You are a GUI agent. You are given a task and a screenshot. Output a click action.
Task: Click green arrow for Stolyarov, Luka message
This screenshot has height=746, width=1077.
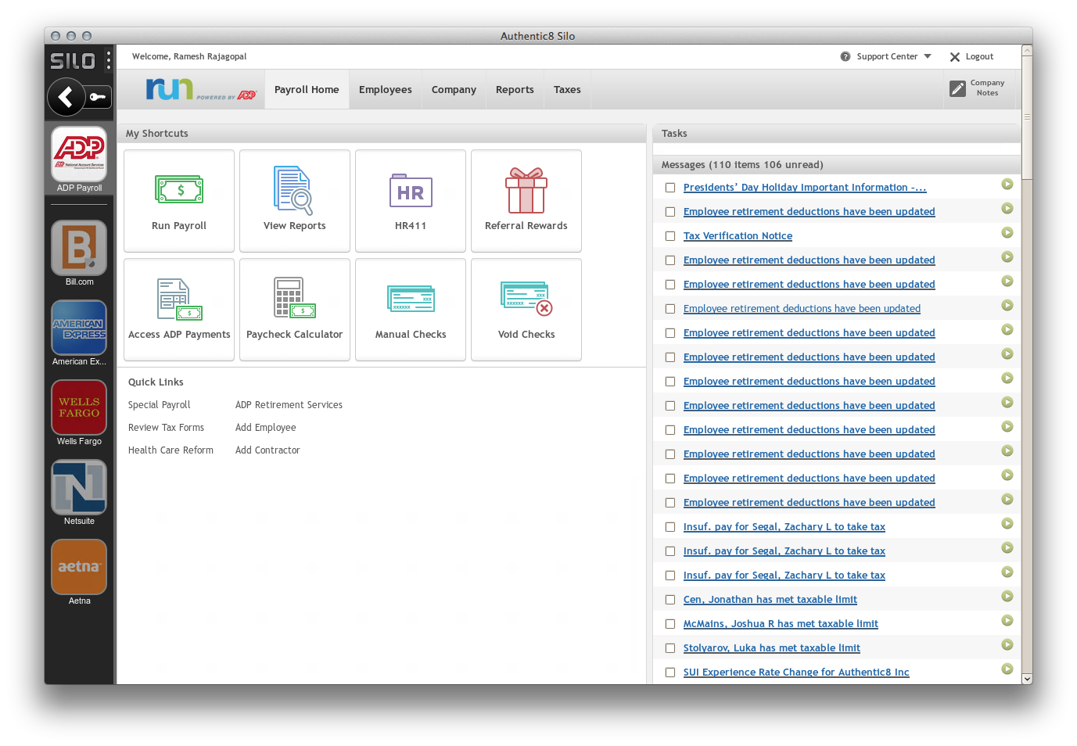point(1007,645)
